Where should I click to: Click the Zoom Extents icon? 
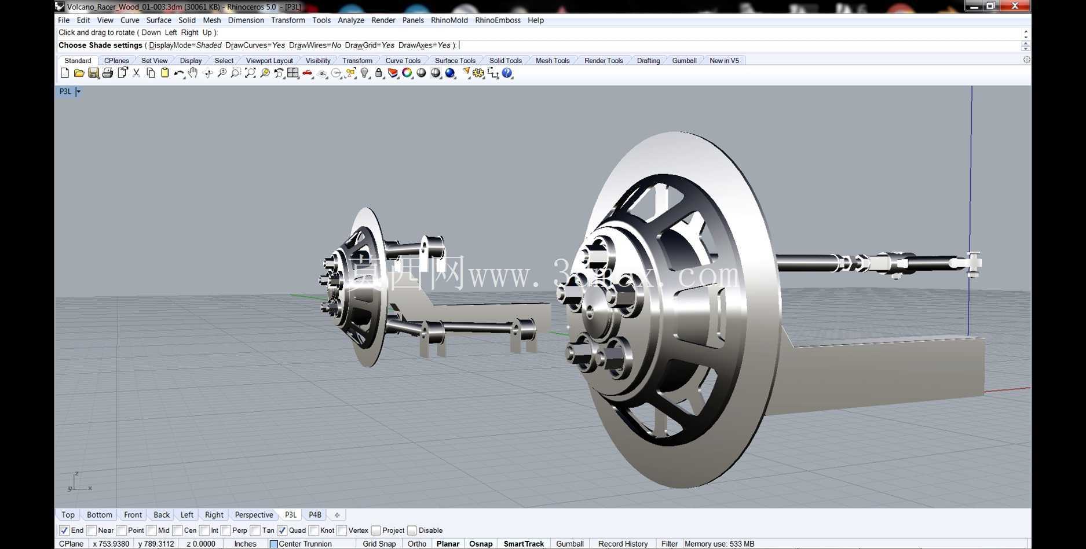click(250, 73)
